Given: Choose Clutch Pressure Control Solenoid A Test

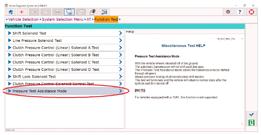Looking at the screenshot, I should point(62,48).
